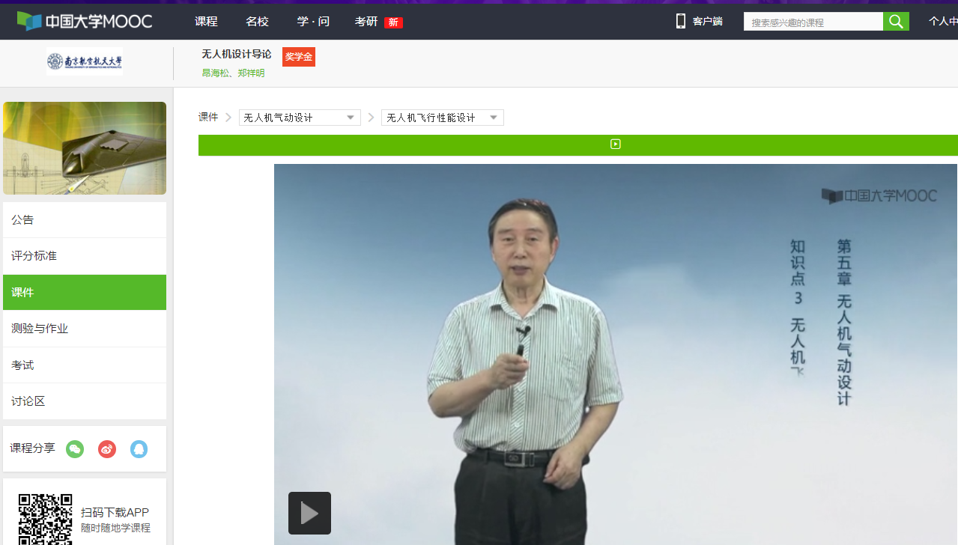Screen dimensions: 958x545
Task: Open 公告 in the sidebar
Action: [x=22, y=220]
